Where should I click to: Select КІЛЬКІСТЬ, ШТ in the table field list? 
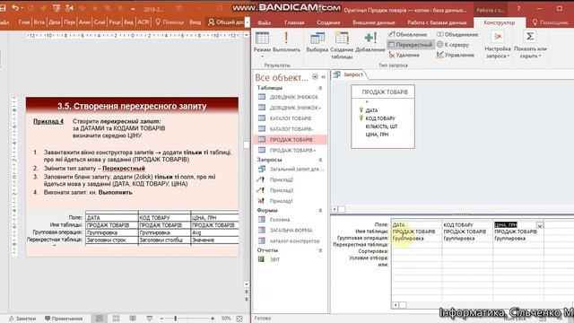tap(381, 127)
